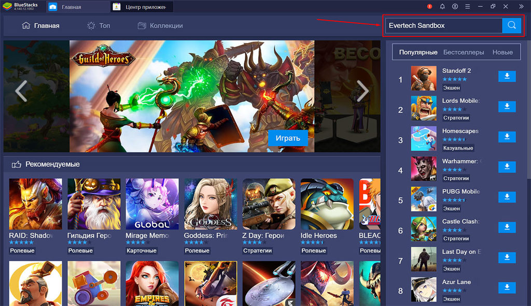
Task: Expand the side panel double-chevron
Action: [x=521, y=6]
